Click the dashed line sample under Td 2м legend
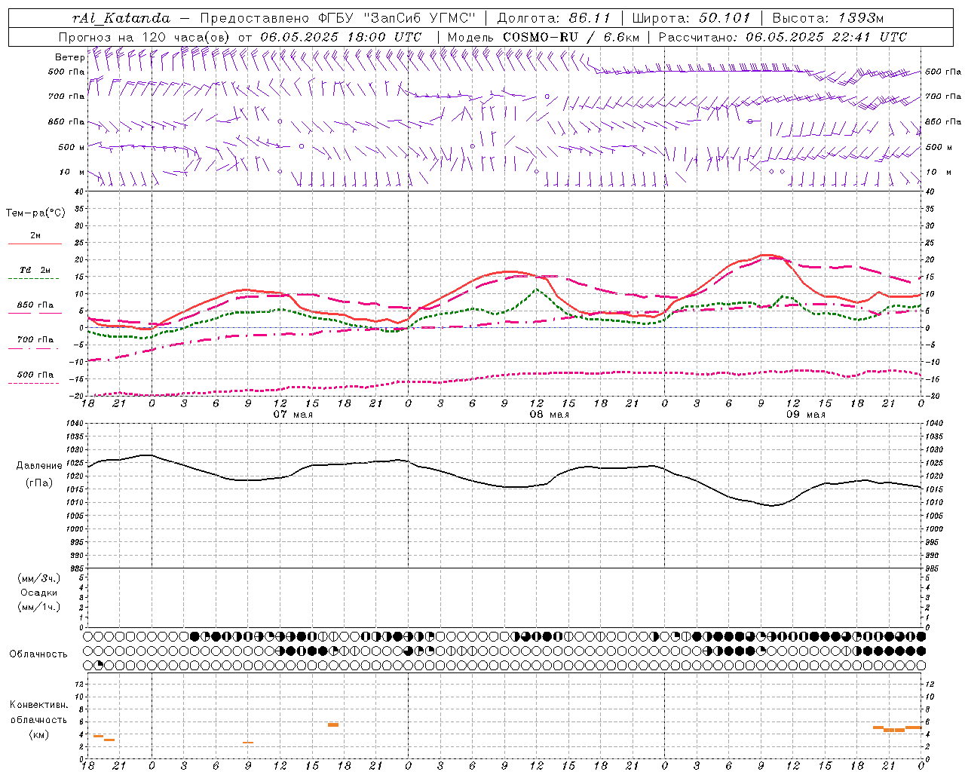 [33, 279]
